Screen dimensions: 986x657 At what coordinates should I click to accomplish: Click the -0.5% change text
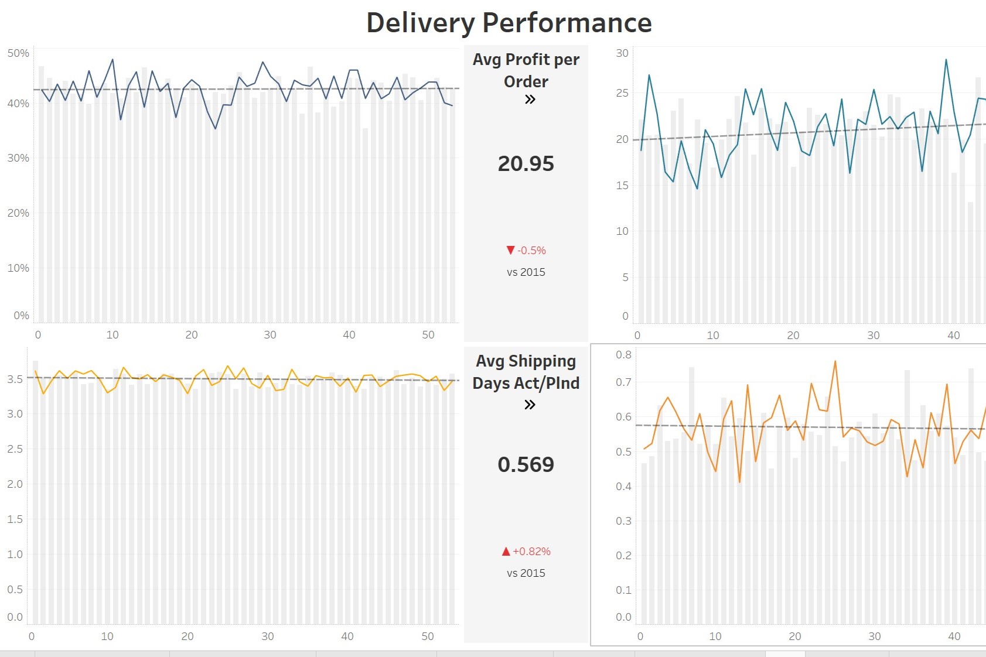(x=531, y=250)
